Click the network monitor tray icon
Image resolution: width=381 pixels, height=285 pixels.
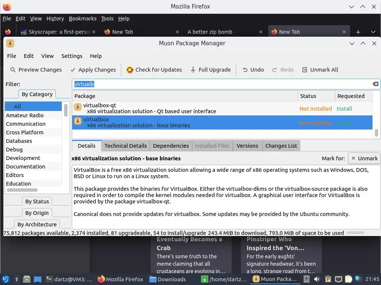pyautogui.click(x=338, y=279)
